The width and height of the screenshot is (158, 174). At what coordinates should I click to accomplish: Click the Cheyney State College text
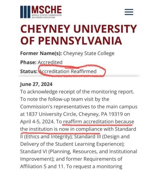click(x=89, y=53)
